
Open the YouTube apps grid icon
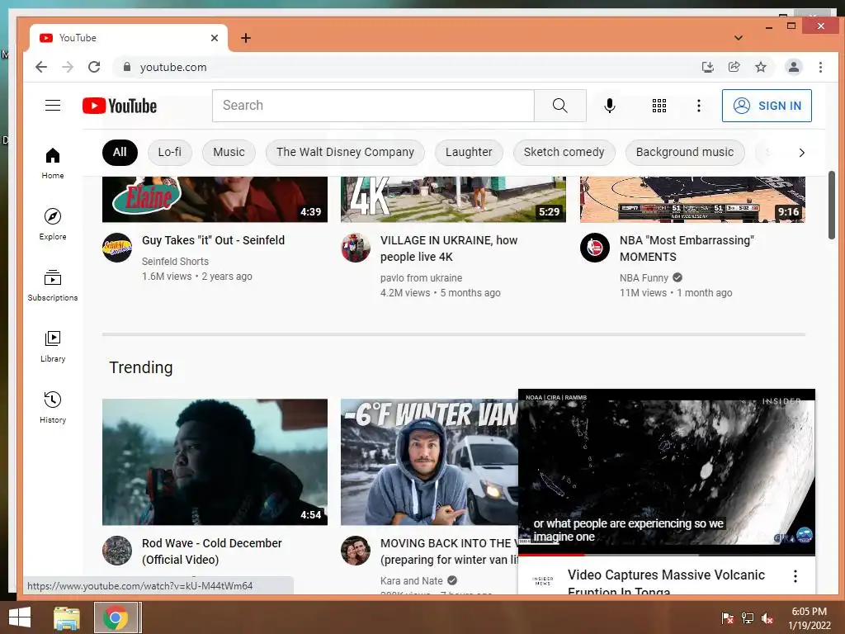click(x=659, y=106)
